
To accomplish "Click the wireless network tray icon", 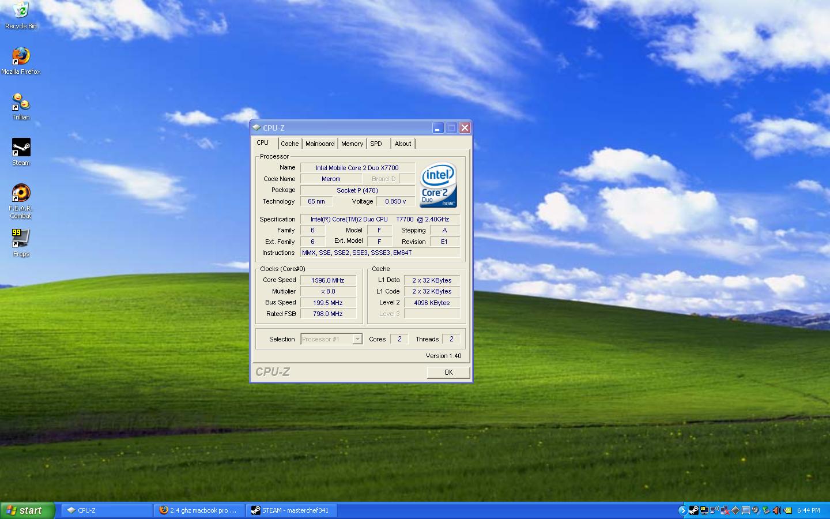I will coord(715,510).
